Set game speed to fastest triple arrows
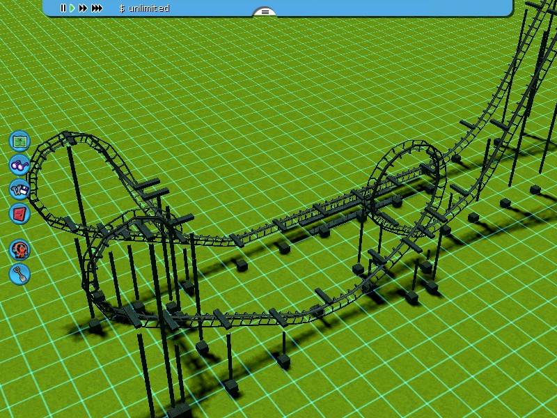 (x=97, y=8)
